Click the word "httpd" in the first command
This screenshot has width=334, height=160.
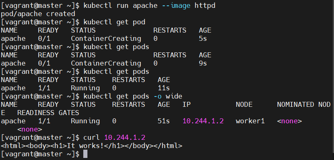(x=205, y=5)
